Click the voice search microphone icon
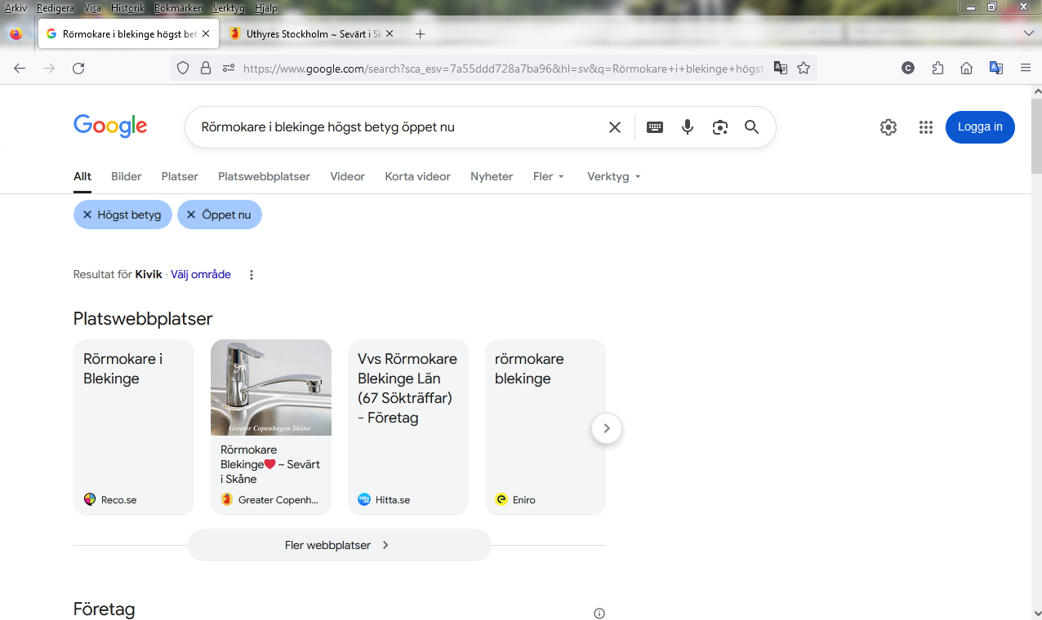 pos(688,127)
